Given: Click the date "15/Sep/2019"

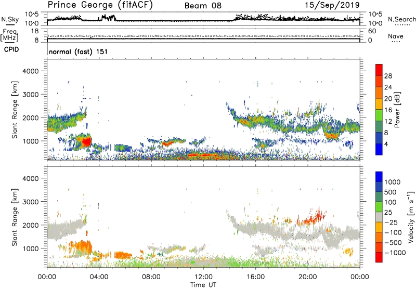Looking at the screenshot, I should tap(332, 5).
